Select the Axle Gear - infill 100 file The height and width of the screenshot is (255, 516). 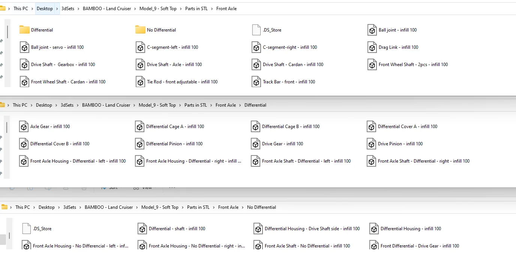tap(50, 127)
